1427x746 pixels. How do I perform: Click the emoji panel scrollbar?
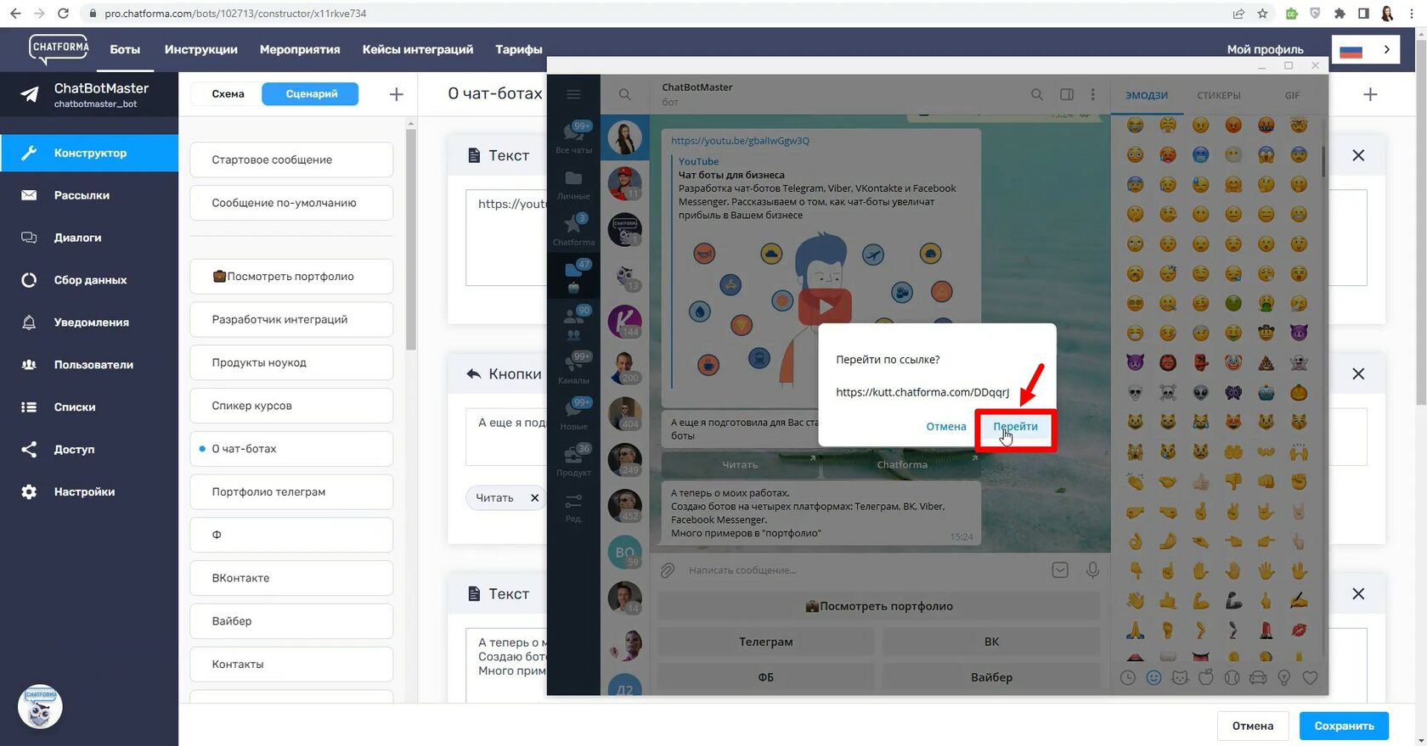[1323, 161]
